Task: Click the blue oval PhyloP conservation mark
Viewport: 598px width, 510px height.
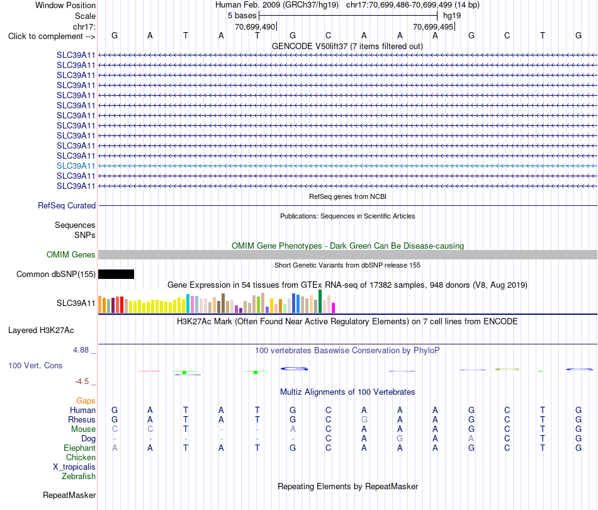Action: click(294, 368)
